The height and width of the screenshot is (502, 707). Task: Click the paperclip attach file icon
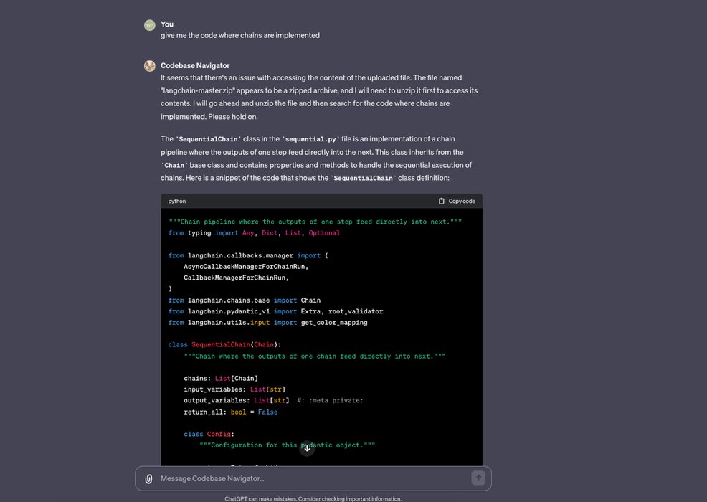click(148, 478)
